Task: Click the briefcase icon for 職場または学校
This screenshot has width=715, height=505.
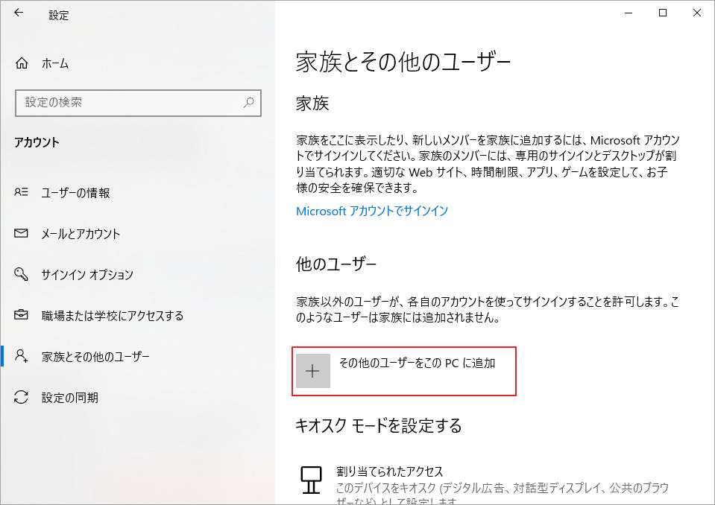Action: point(21,314)
